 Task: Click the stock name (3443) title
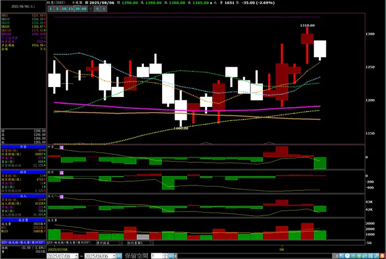(x=56, y=3)
